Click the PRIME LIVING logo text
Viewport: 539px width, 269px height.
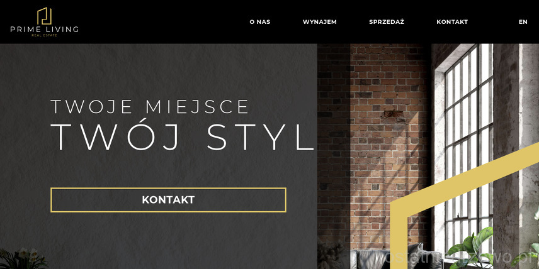click(44, 29)
